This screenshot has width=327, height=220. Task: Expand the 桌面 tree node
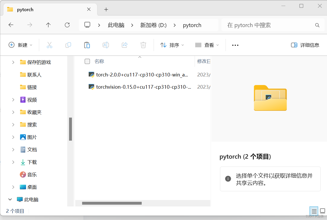(13, 187)
